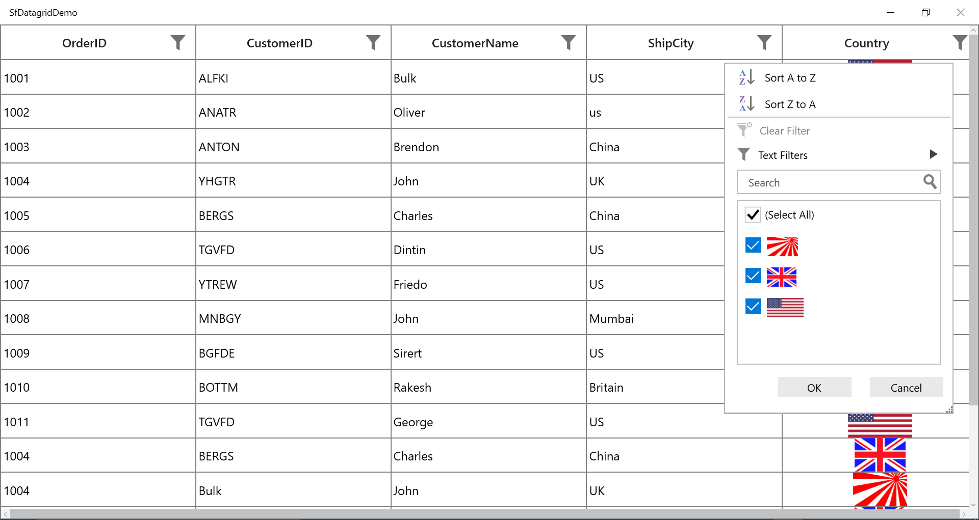
Task: Click the vertical scrollbar down arrow
Action: pos(973,504)
